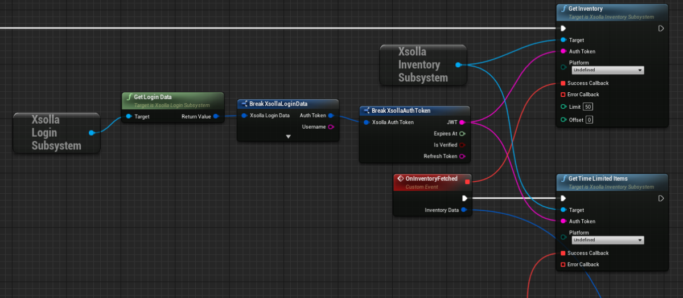Click the Offset value field

[x=589, y=120]
